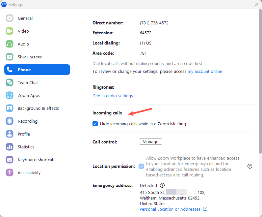Viewport: 262px width, 217px height.
Task: Click Area code value 781
Action: pyautogui.click(x=143, y=53)
